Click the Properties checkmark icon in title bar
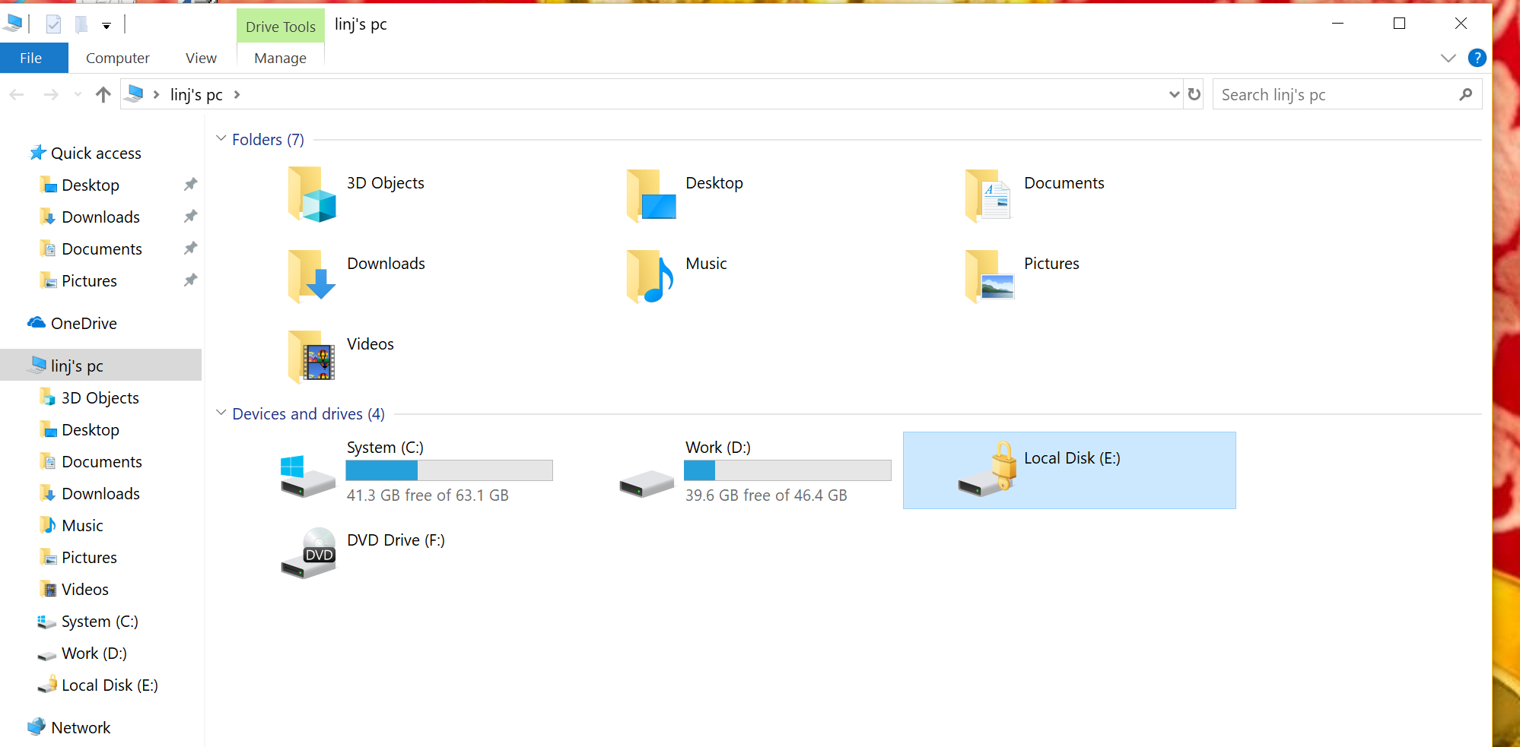 click(53, 24)
